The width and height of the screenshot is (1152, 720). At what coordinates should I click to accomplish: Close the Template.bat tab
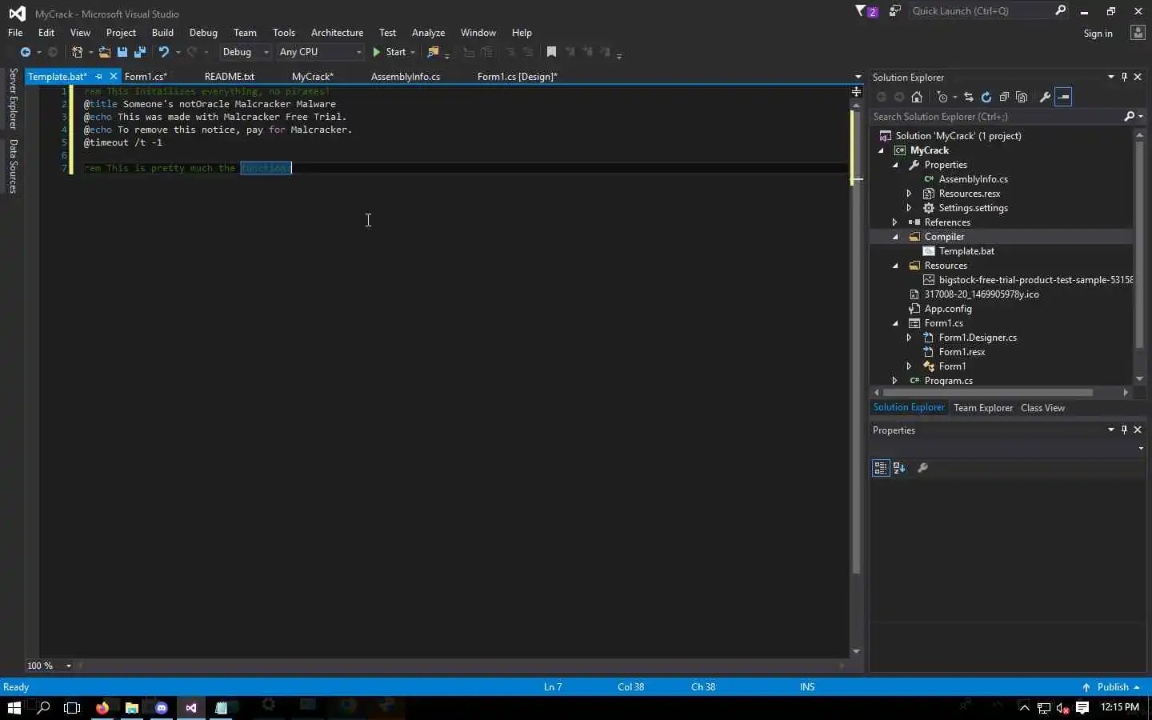(x=114, y=77)
